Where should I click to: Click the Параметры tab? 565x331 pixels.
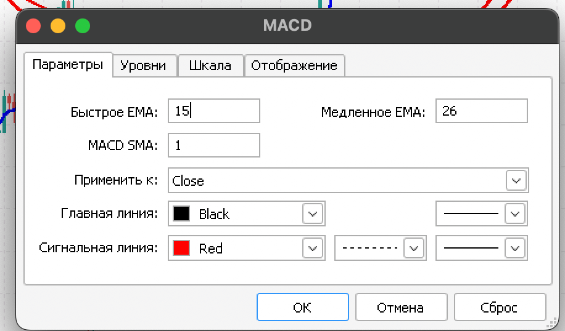68,65
